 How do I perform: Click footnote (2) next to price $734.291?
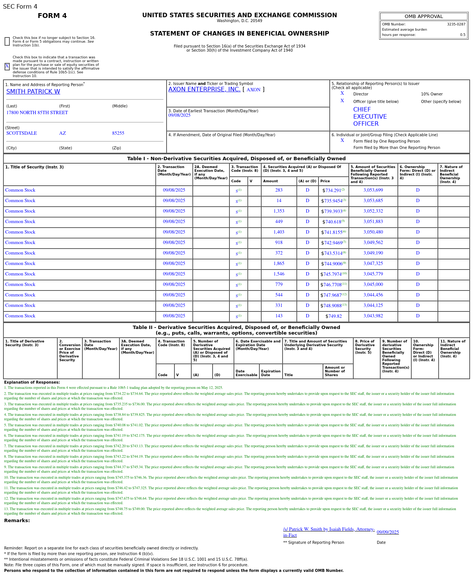(x=343, y=189)
